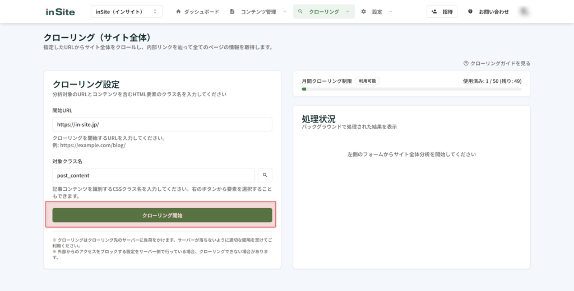Click the 月間クローリング制限 progress bar
The width and height of the screenshot is (574, 291).
click(411, 89)
